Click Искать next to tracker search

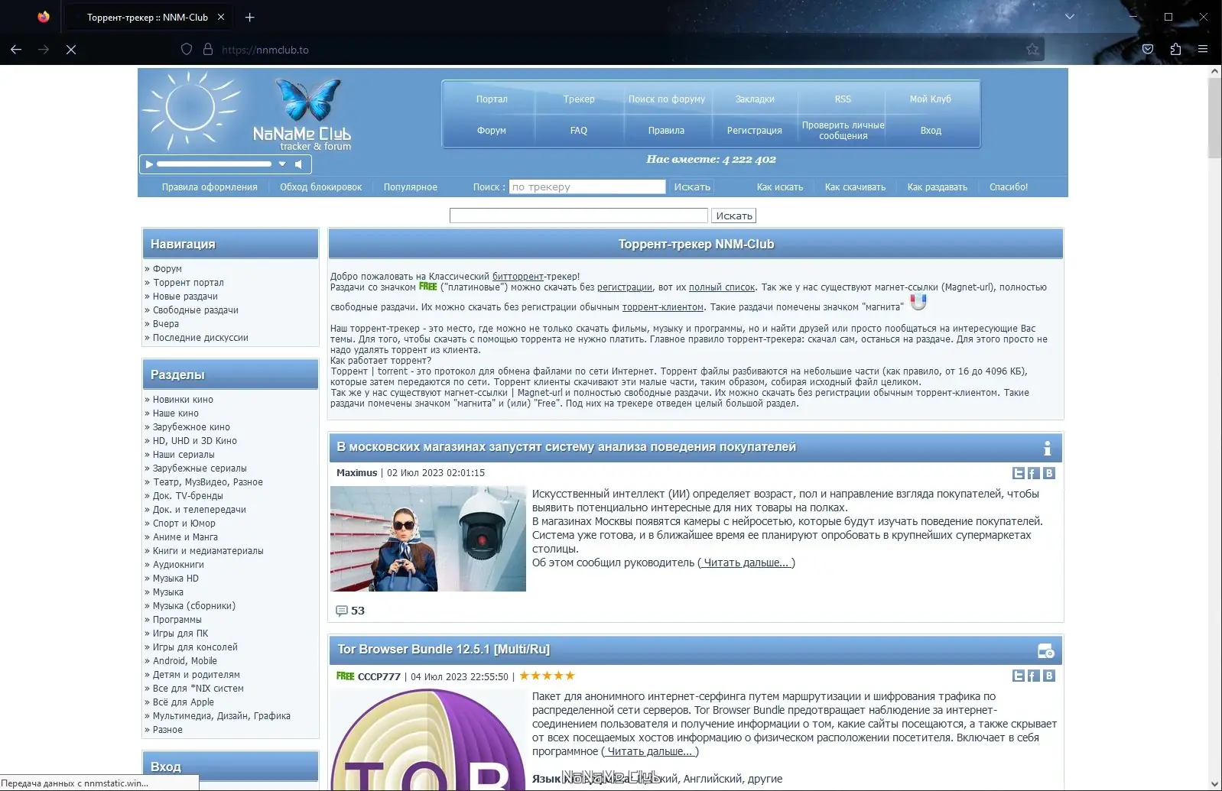pos(692,187)
